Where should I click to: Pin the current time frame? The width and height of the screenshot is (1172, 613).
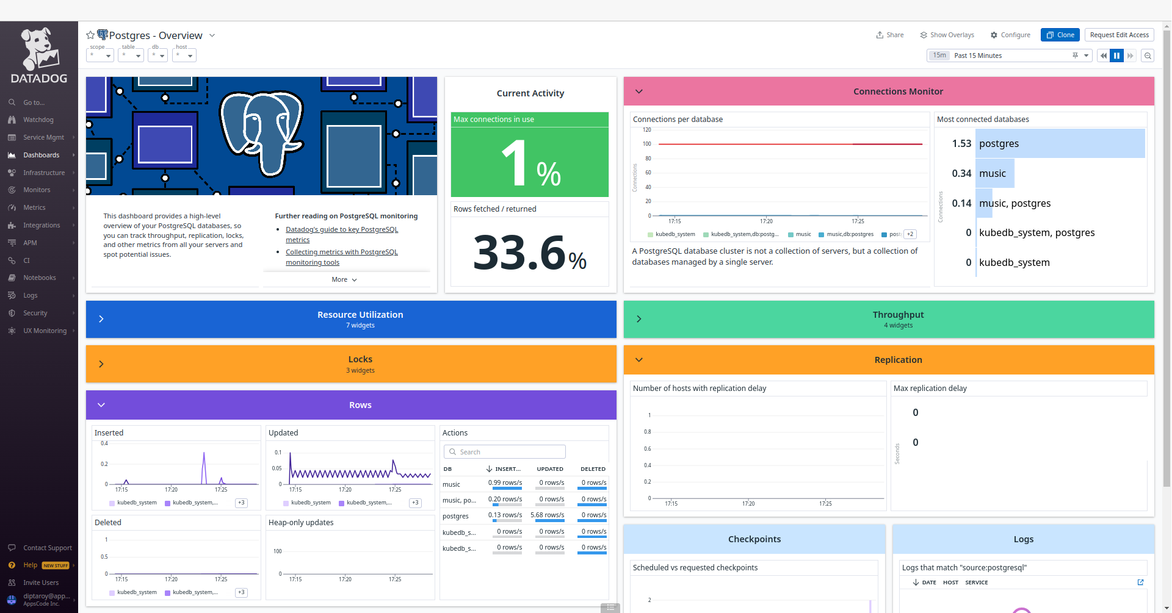[x=1074, y=56]
